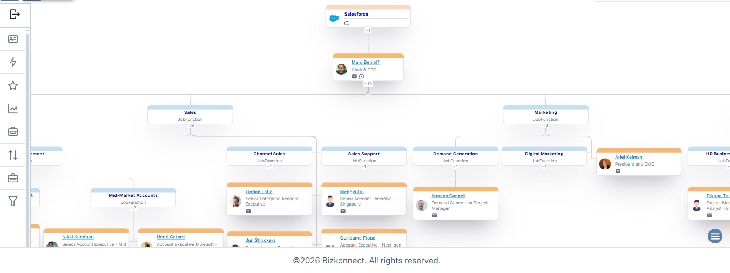Click Marcus Cannell's profile photo

pyautogui.click(x=422, y=206)
